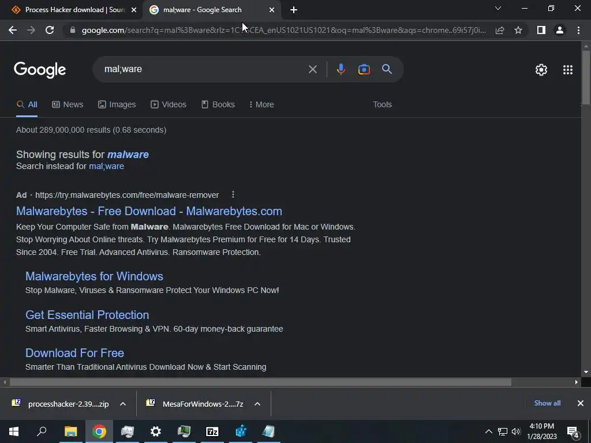The image size is (591, 443).
Task: Click the scroll right arrow
Action: [x=577, y=382]
